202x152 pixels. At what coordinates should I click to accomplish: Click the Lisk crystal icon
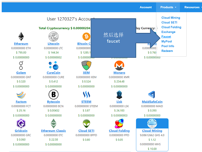coord(119,95)
